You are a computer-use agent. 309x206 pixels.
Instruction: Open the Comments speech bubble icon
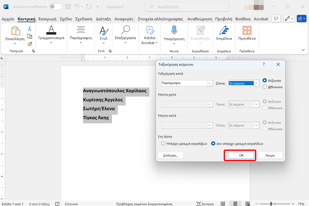pyautogui.click(x=276, y=19)
